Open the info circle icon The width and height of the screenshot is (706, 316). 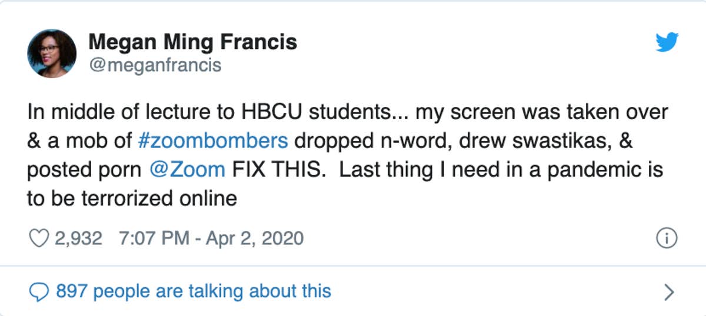tap(667, 238)
